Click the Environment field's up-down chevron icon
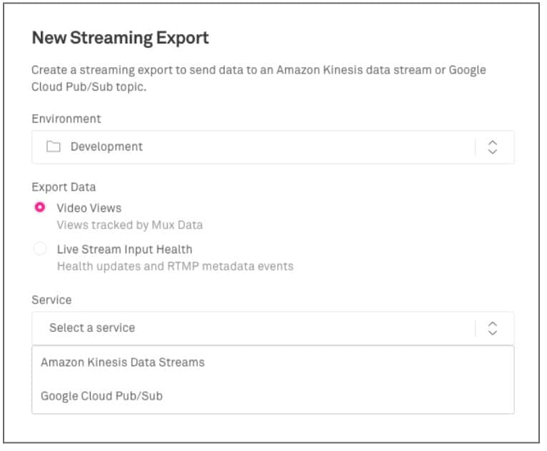This screenshot has height=451, width=547. coord(492,147)
